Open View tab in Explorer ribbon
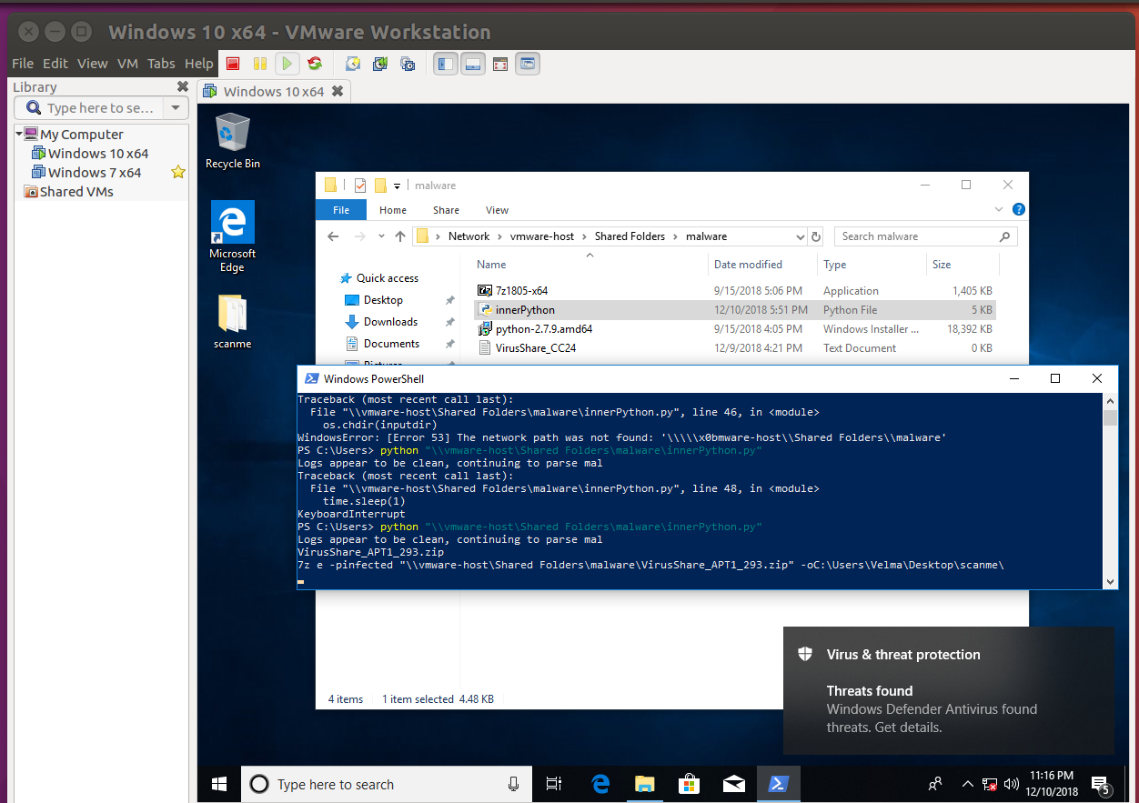This screenshot has width=1139, height=803. [x=497, y=210]
